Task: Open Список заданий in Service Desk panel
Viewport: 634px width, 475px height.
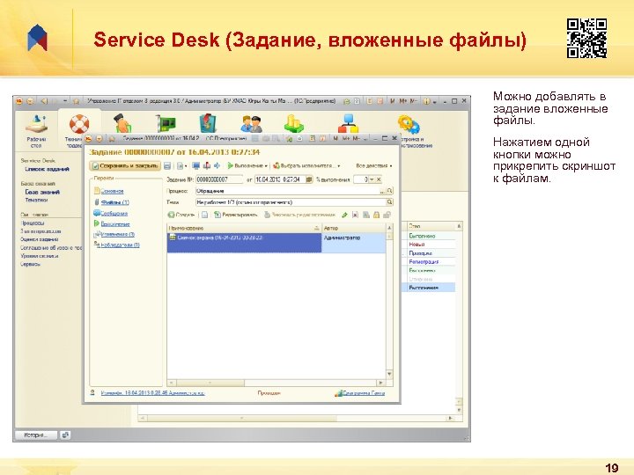Action: click(47, 169)
